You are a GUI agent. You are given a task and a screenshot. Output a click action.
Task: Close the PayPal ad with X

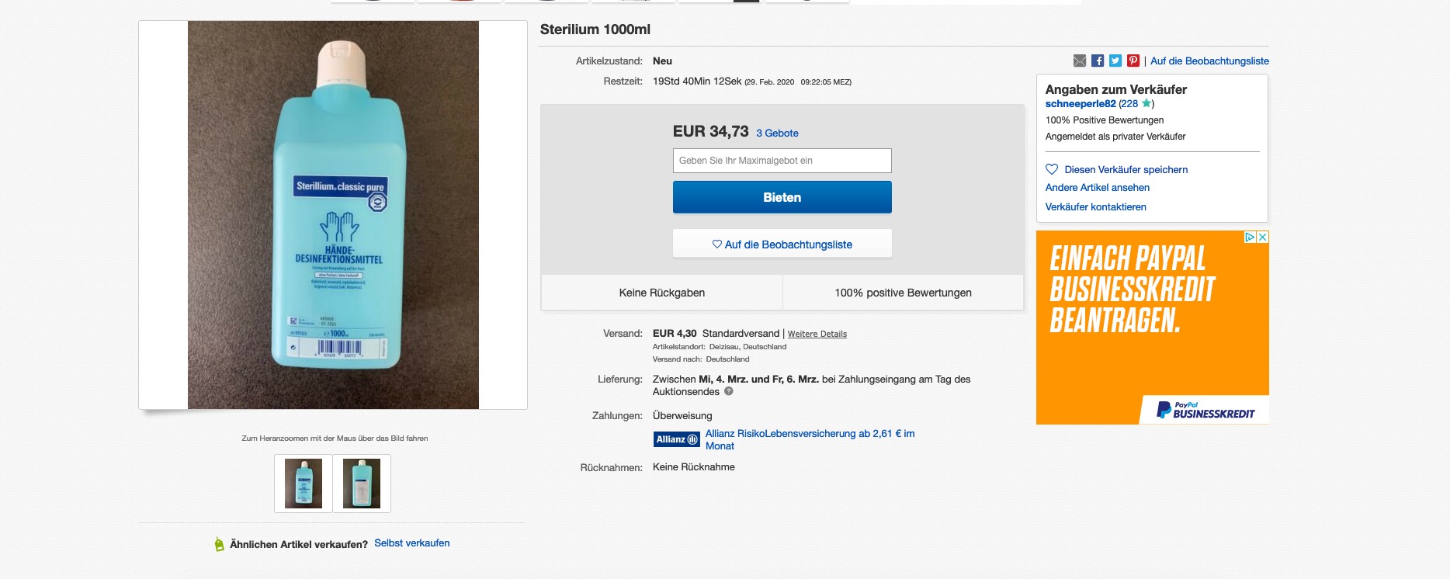pos(1263,237)
